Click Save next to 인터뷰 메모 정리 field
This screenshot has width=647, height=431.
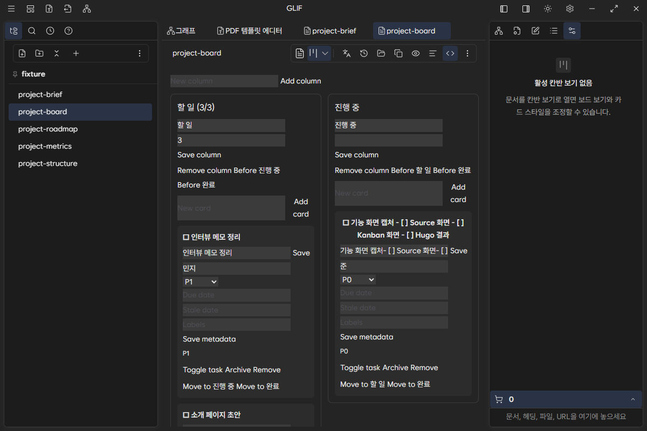[301, 253]
